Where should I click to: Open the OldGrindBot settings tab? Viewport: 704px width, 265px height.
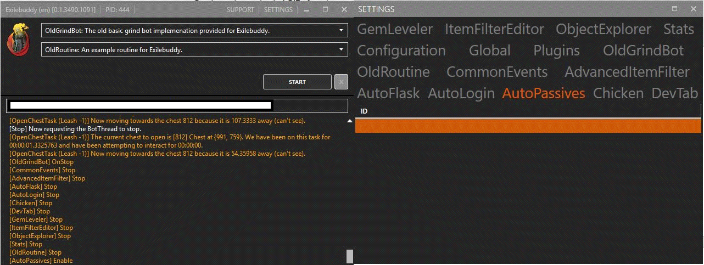(644, 50)
